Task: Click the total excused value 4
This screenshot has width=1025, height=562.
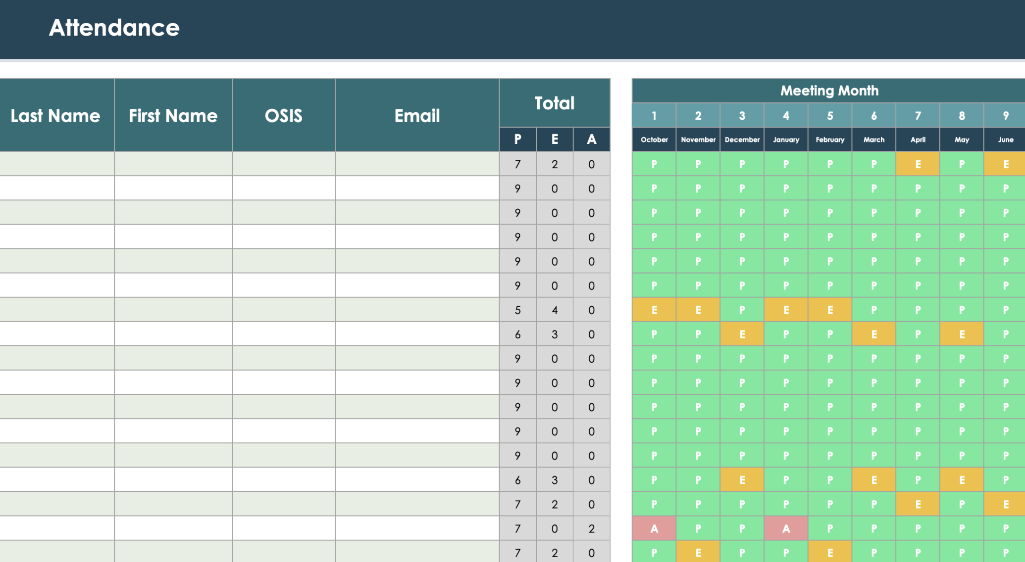Action: (x=555, y=310)
